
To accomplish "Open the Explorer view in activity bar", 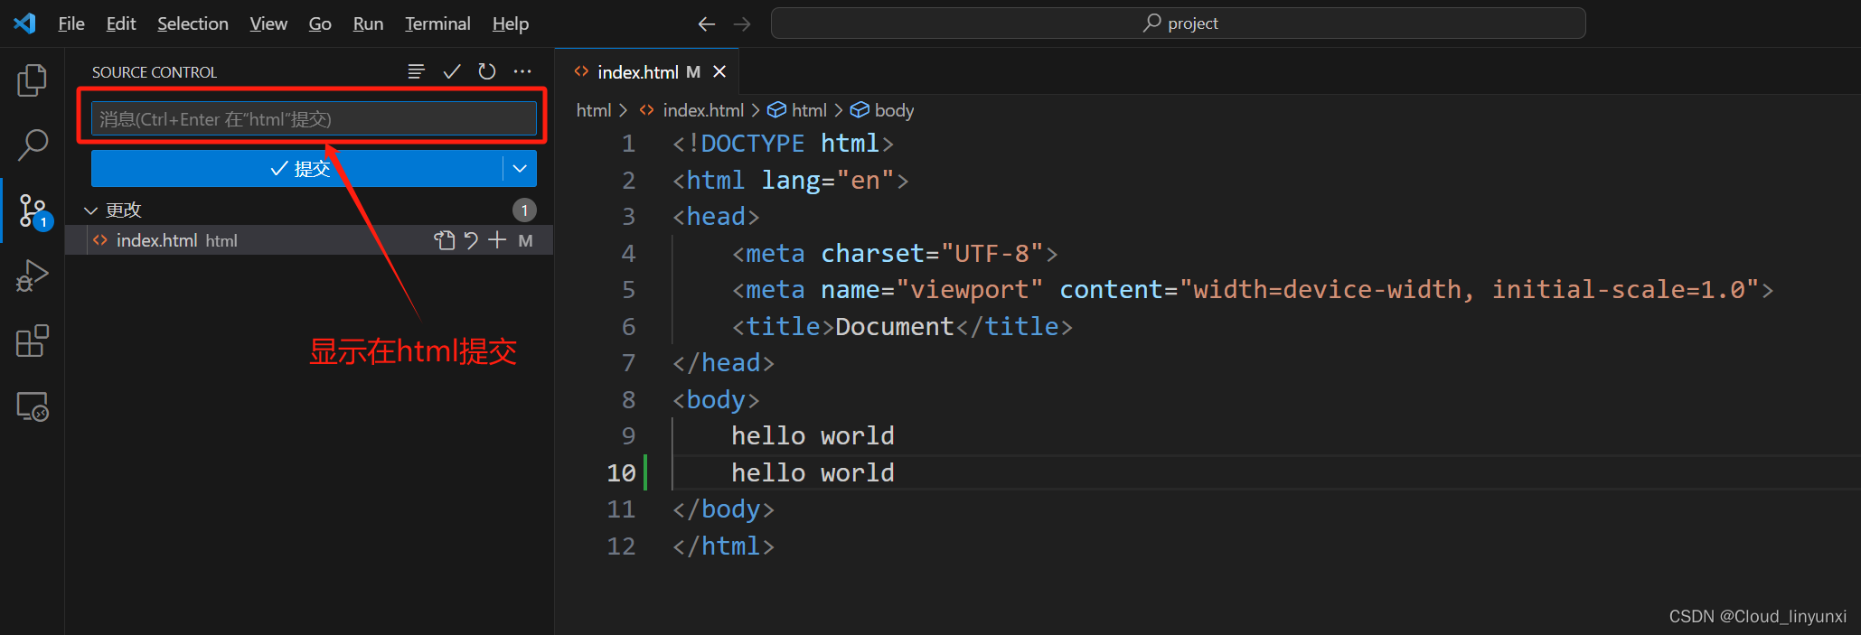I will click(32, 80).
